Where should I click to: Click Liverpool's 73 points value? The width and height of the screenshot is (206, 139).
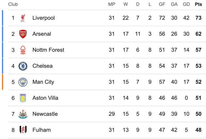click(x=198, y=18)
